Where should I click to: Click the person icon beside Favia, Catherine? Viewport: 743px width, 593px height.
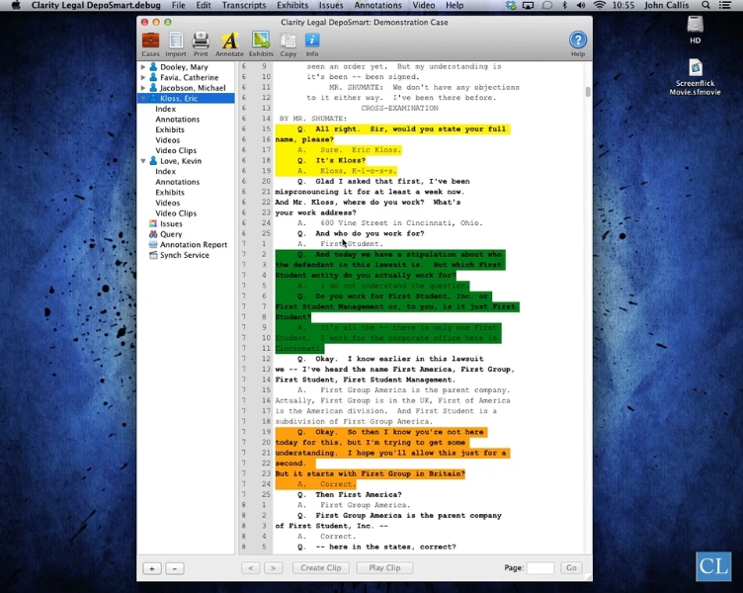pyautogui.click(x=153, y=77)
